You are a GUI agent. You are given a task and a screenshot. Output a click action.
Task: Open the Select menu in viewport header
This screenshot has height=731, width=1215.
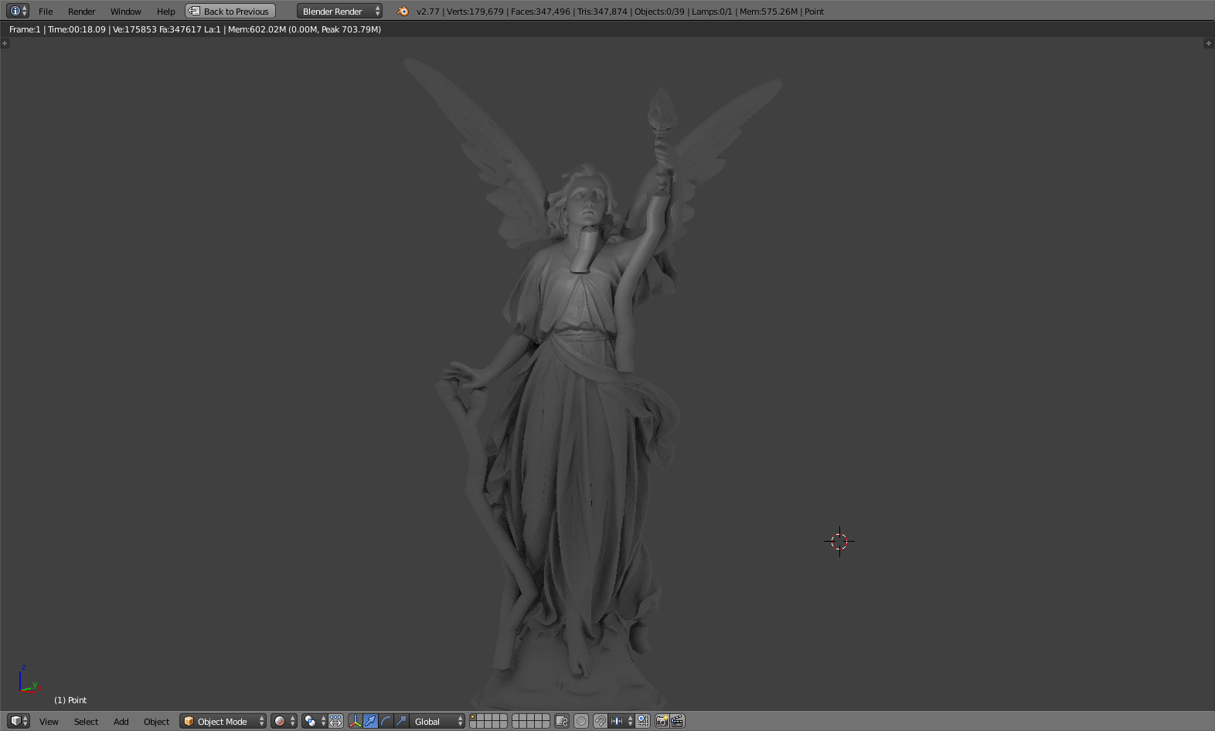pyautogui.click(x=86, y=721)
